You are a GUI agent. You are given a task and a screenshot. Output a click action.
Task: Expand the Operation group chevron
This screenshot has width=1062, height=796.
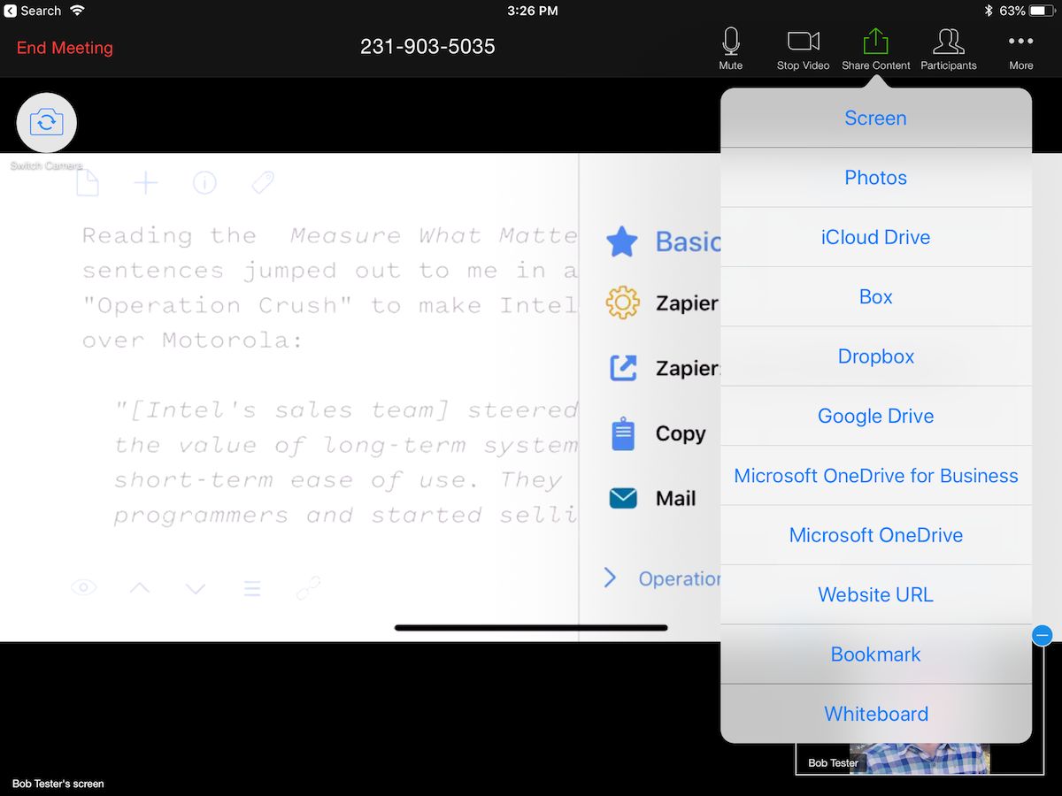click(610, 578)
